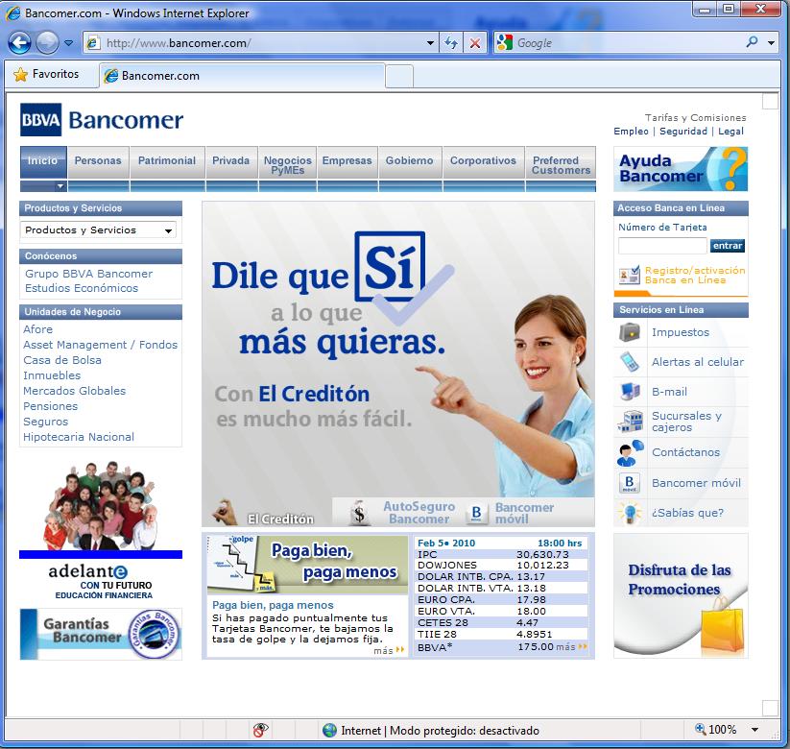790x749 pixels.
Task: Expand the small arrow under Inicio
Action: coord(60,186)
